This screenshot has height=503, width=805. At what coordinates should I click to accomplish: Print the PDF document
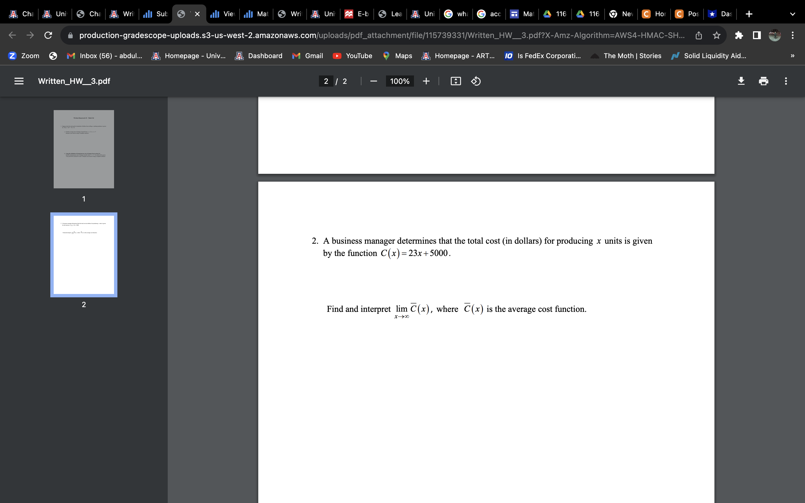pos(763,81)
